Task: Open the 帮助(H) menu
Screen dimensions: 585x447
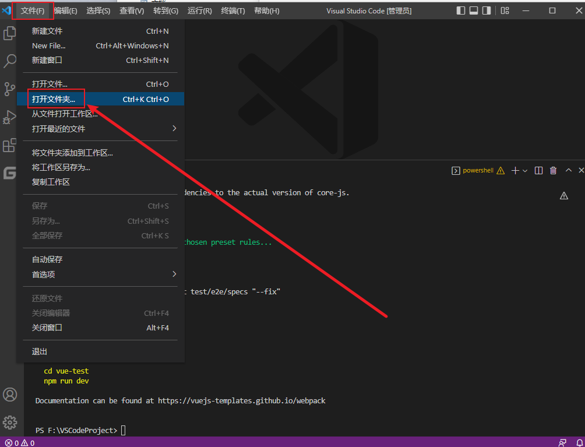Action: [x=266, y=11]
